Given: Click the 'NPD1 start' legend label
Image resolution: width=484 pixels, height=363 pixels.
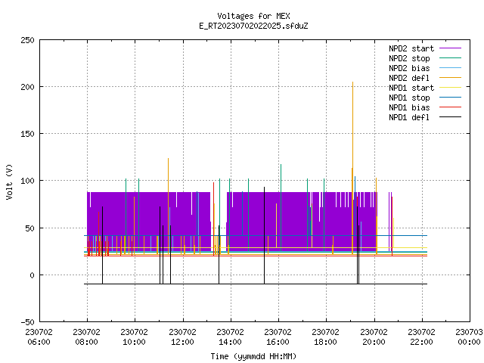Looking at the screenshot, I should click(x=411, y=88).
